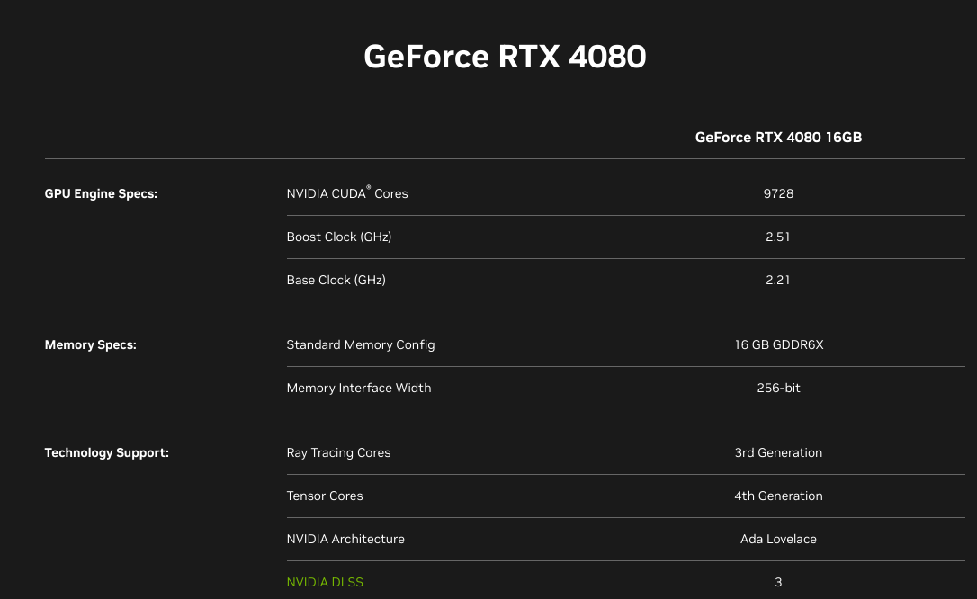This screenshot has height=599, width=977.
Task: Click the 4th Generation Tensor Cores value
Action: coord(778,496)
